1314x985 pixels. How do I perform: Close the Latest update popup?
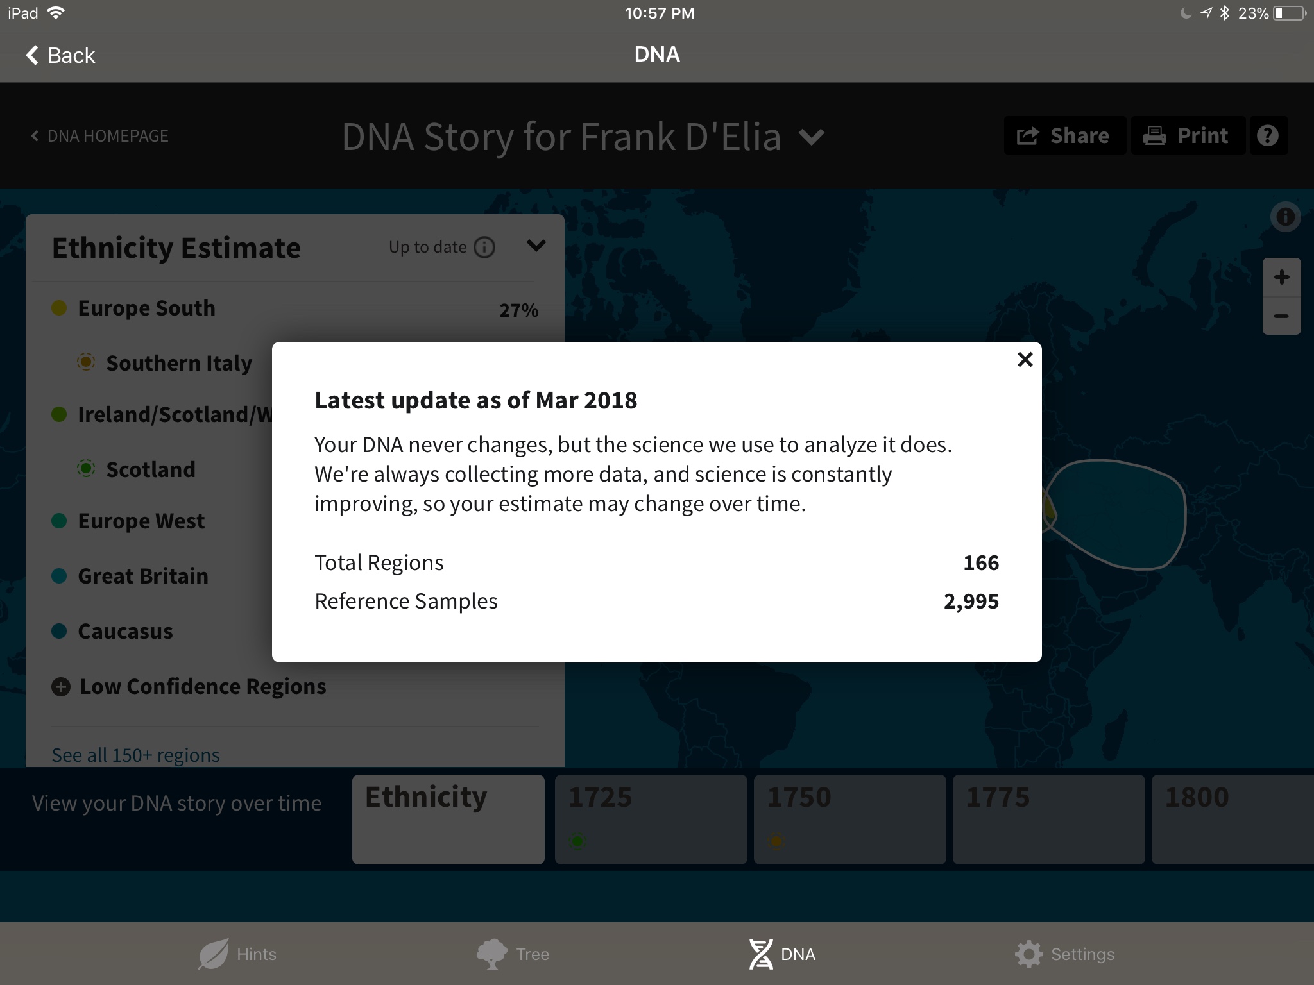tap(1025, 360)
